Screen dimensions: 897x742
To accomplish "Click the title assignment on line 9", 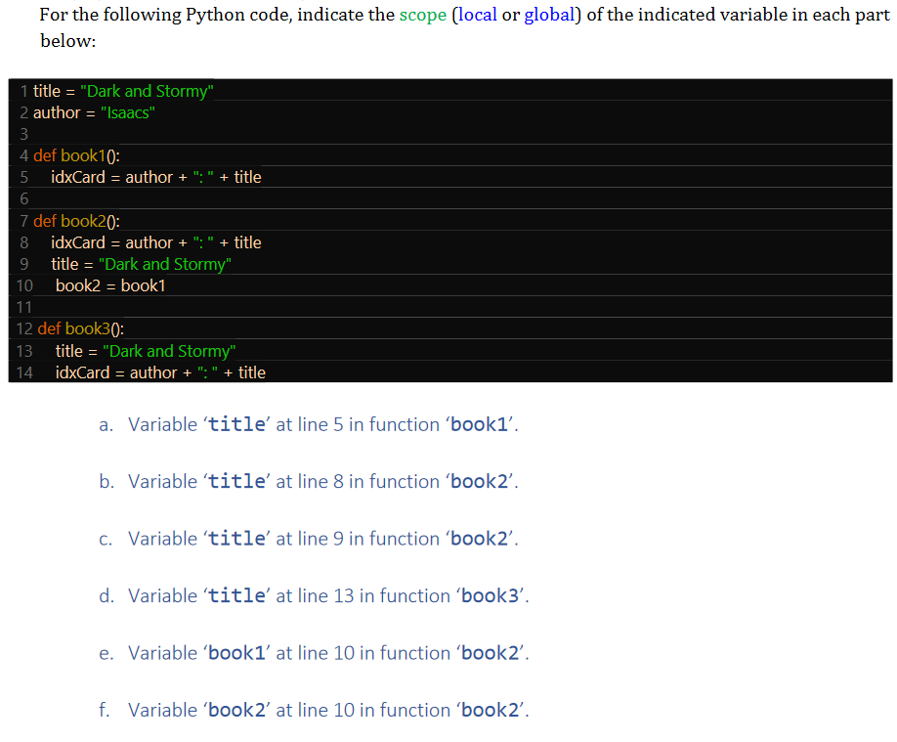I will [141, 265].
